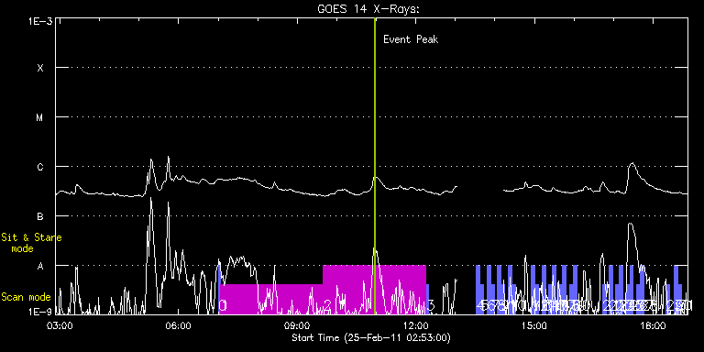The image size is (704, 352).
Task: Select the B flare class axis label
Action: click(x=40, y=216)
